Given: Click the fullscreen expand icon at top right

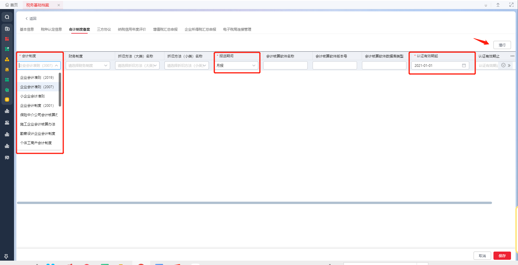Looking at the screenshot, I should [511, 5].
